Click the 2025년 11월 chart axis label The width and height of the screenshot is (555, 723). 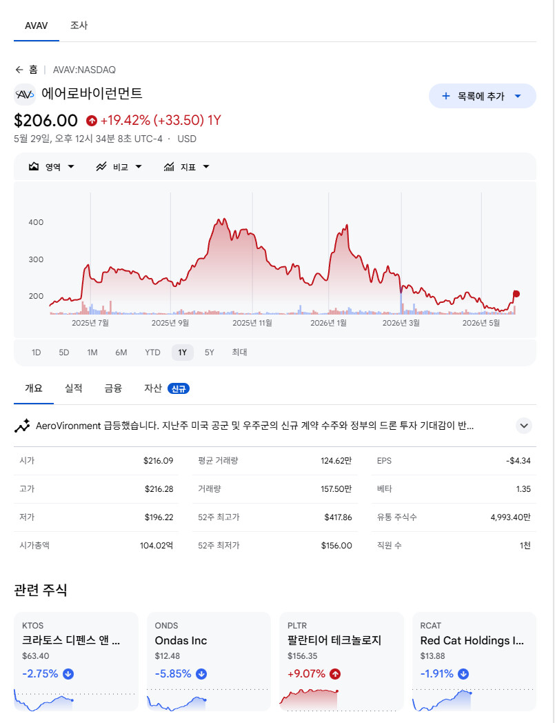click(x=252, y=323)
